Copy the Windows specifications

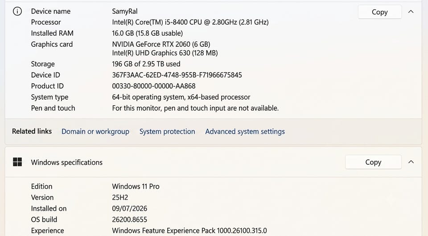(373, 162)
